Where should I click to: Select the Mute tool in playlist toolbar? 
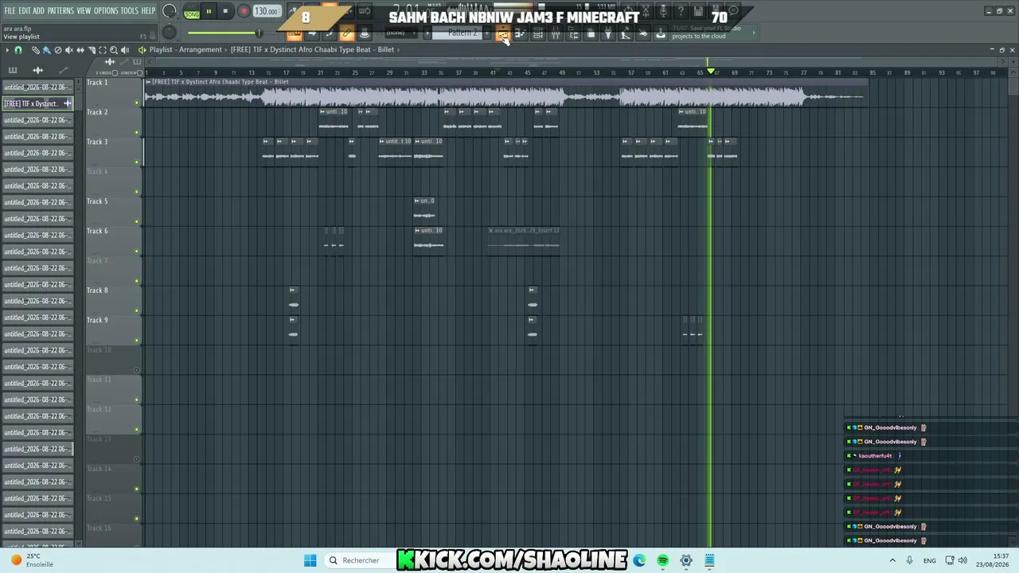tap(68, 50)
